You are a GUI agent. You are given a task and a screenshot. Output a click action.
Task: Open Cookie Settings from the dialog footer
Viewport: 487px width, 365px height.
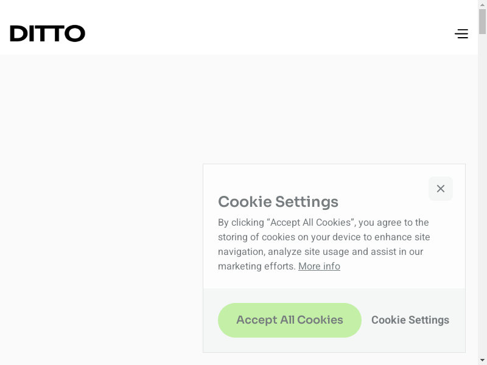point(410,320)
